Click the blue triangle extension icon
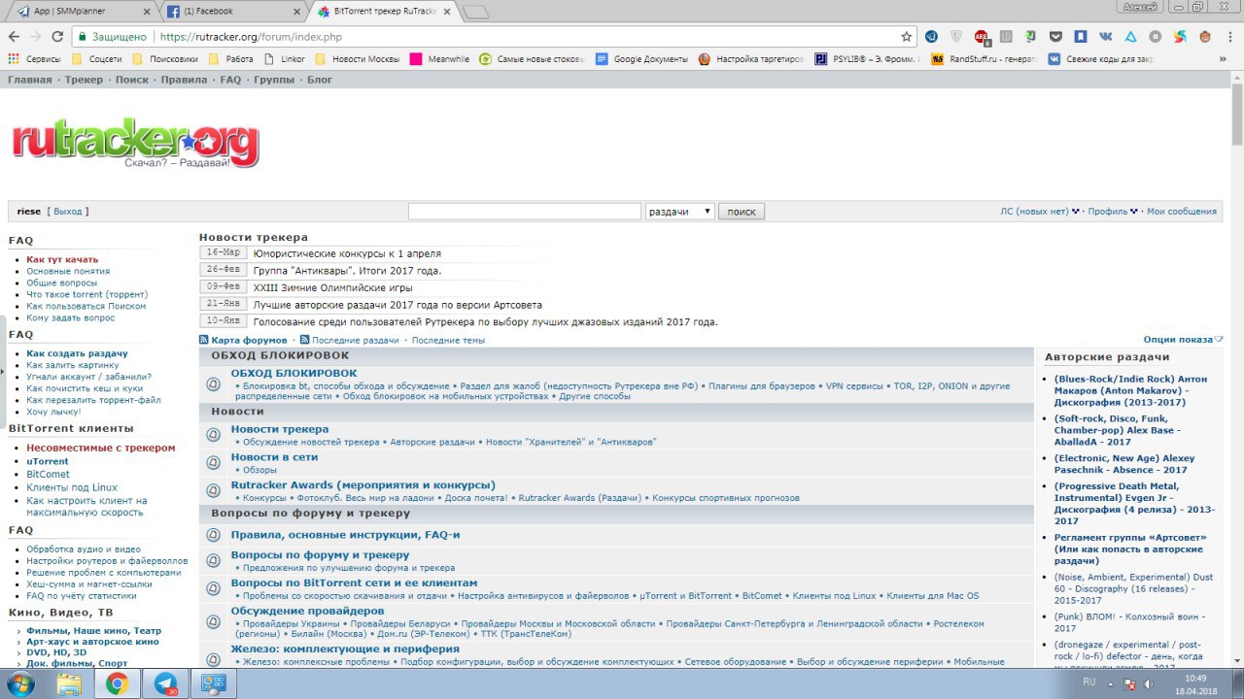The image size is (1244, 699). point(1130,37)
